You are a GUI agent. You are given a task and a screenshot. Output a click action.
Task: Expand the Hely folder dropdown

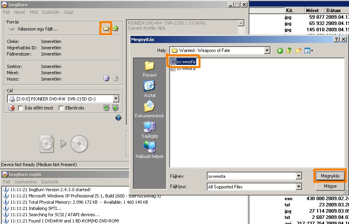coord(267,50)
